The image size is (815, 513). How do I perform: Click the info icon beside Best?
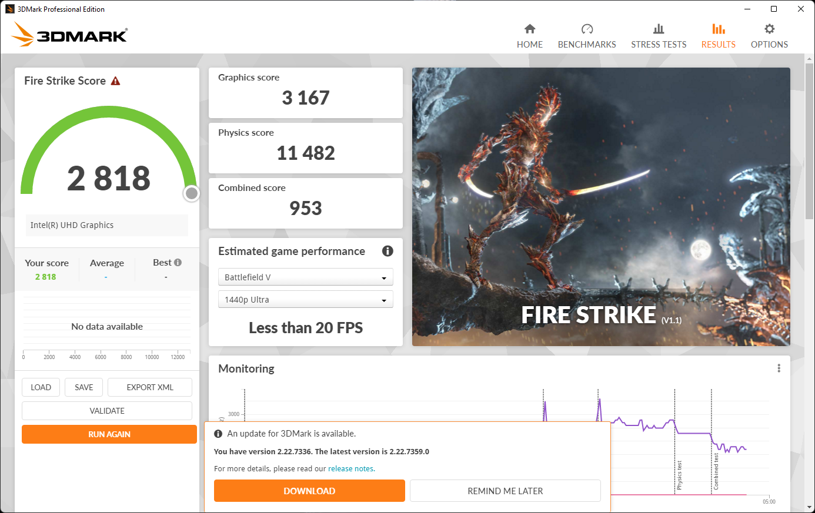pos(178,263)
